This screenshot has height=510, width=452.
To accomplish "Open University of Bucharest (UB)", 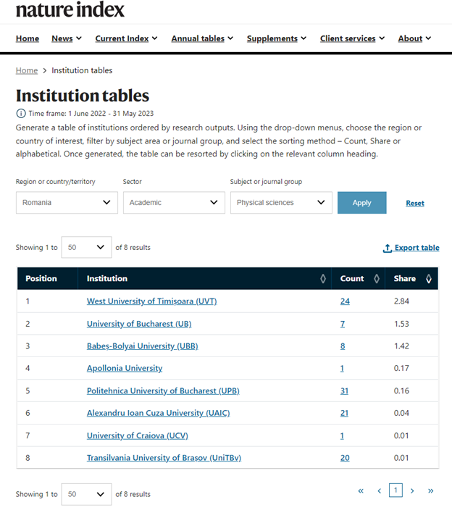I will [x=139, y=324].
